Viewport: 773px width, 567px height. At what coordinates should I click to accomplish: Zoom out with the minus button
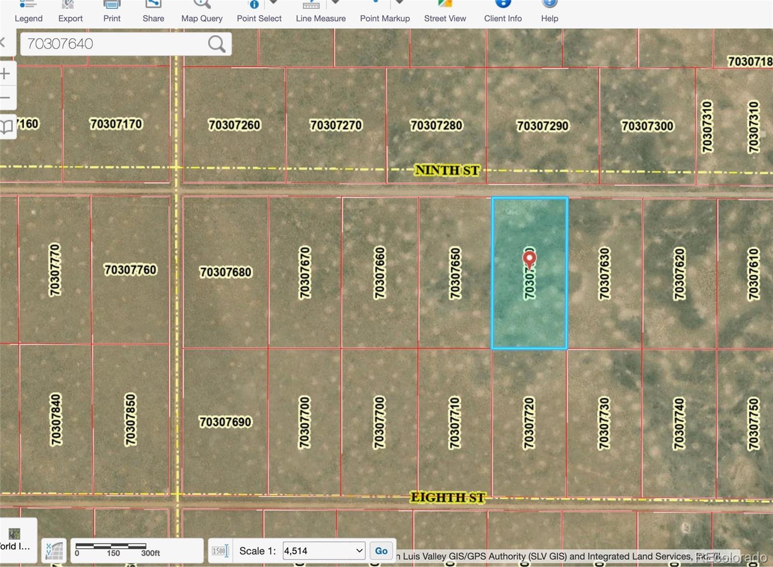[5, 98]
